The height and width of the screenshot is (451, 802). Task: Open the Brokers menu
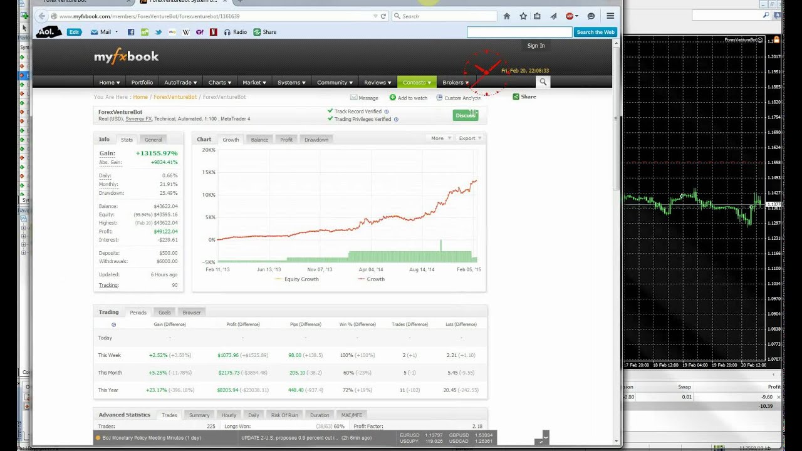tap(456, 82)
